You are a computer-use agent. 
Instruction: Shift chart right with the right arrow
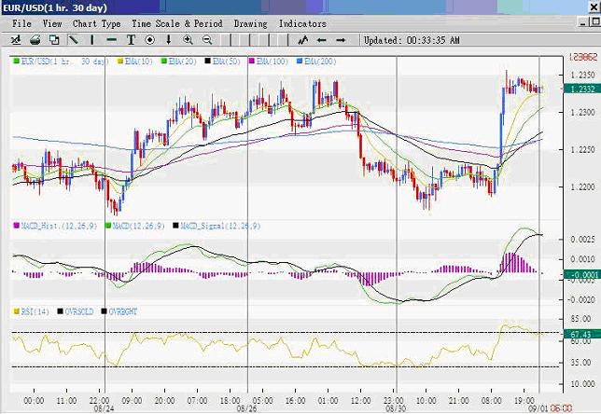341,40
